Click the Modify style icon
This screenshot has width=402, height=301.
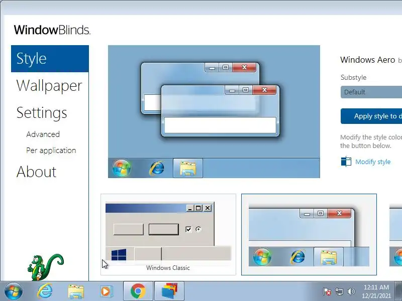click(x=346, y=162)
